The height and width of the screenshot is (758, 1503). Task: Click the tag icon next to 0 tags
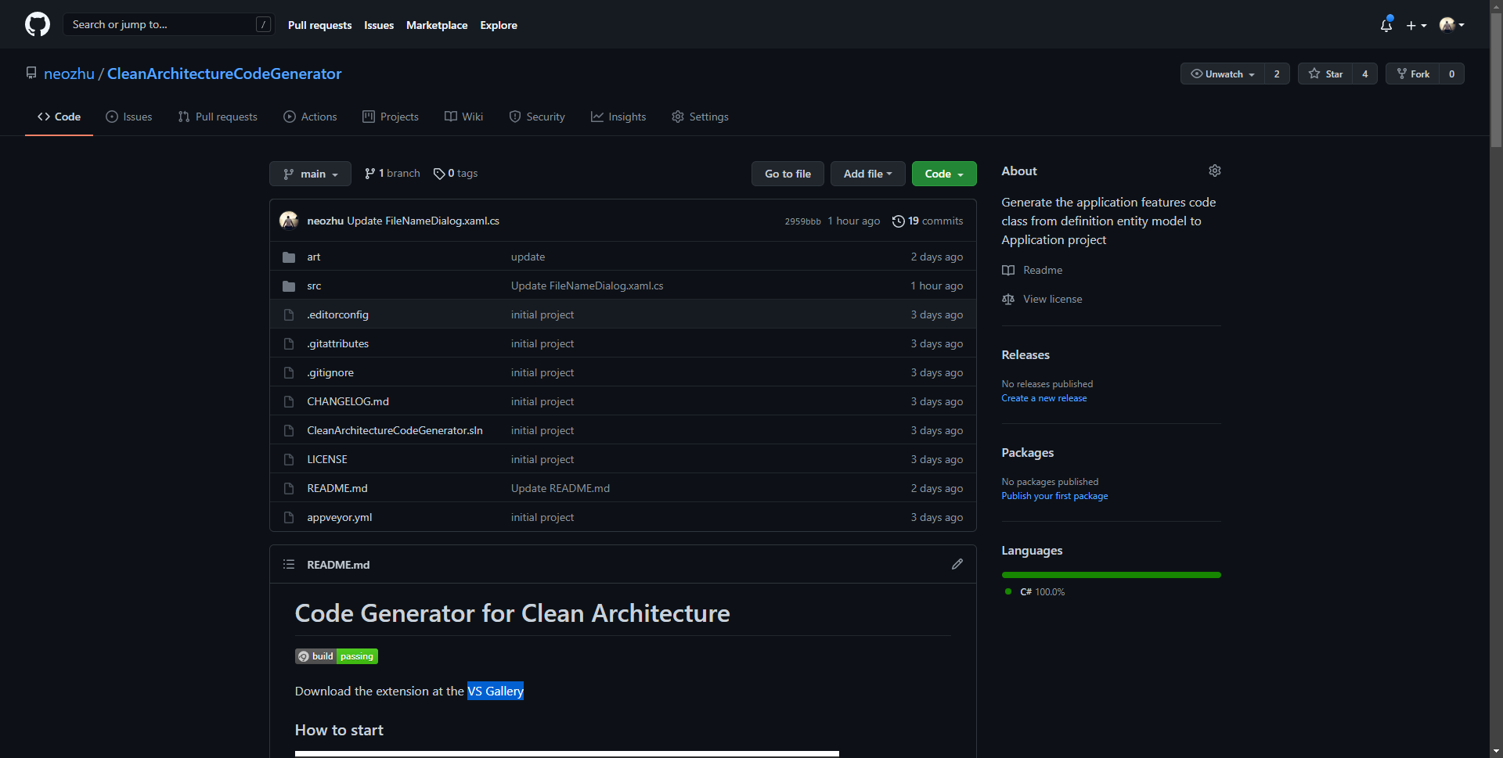439,174
